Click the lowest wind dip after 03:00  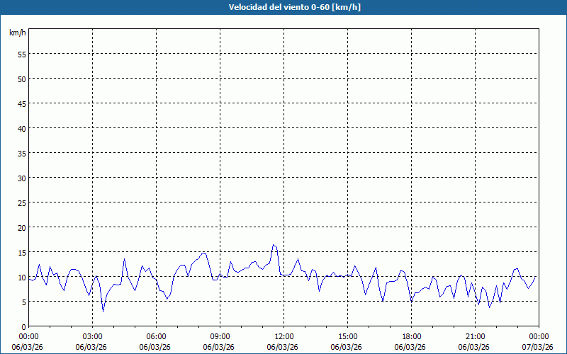coord(103,311)
